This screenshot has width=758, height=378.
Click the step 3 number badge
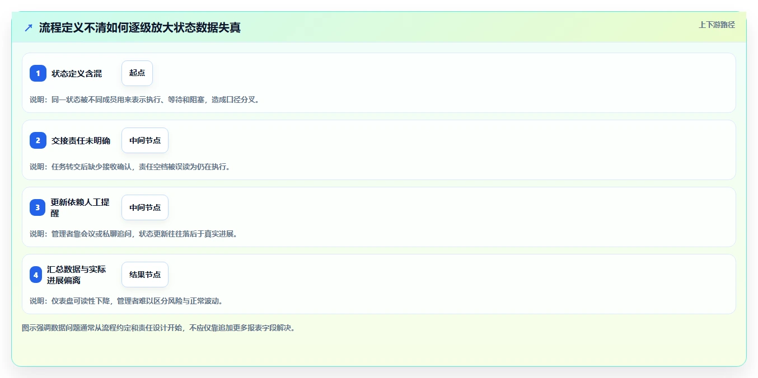click(x=38, y=207)
